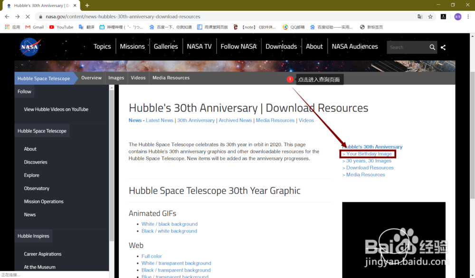Screen dimensions: 475x278
Task: Click the Follow sidebar heading
Action: (x=24, y=91)
